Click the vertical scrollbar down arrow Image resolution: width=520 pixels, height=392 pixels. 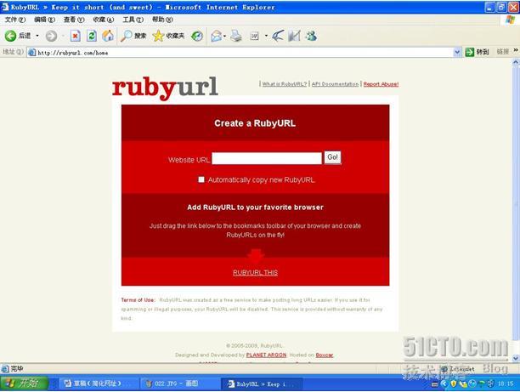[x=516, y=358]
